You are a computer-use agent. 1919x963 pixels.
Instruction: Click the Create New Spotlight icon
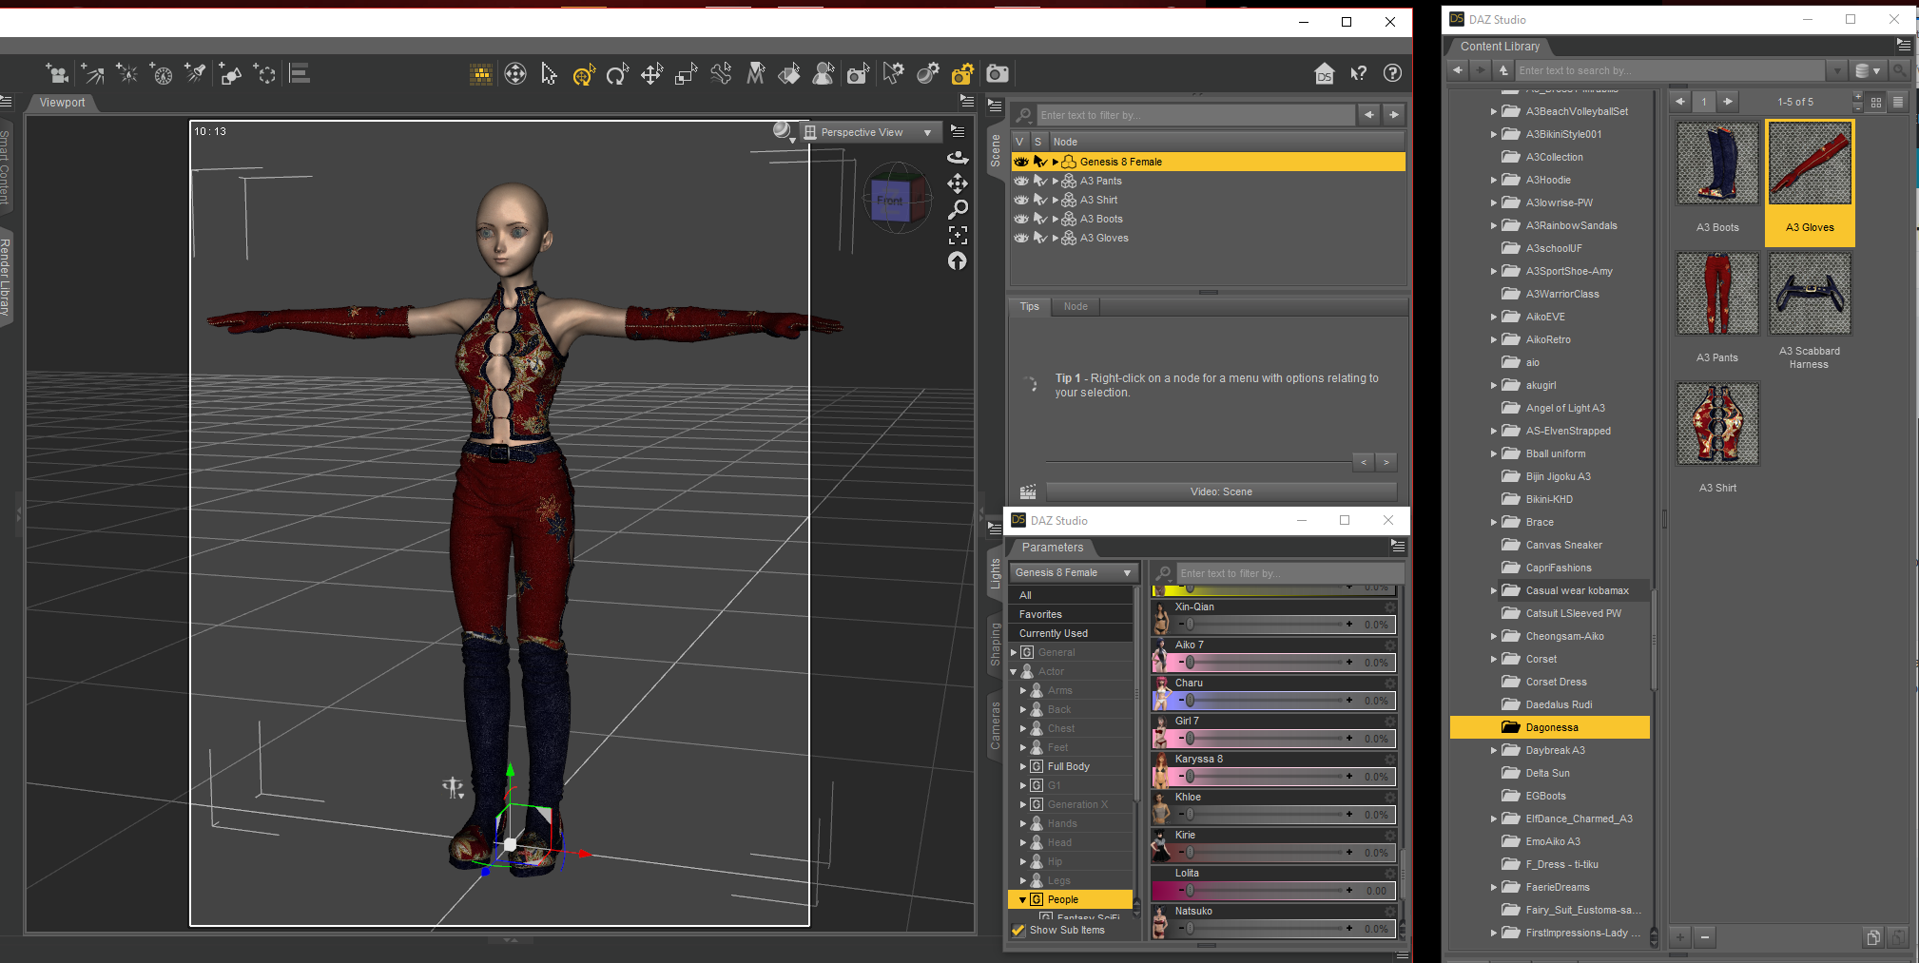[x=195, y=73]
